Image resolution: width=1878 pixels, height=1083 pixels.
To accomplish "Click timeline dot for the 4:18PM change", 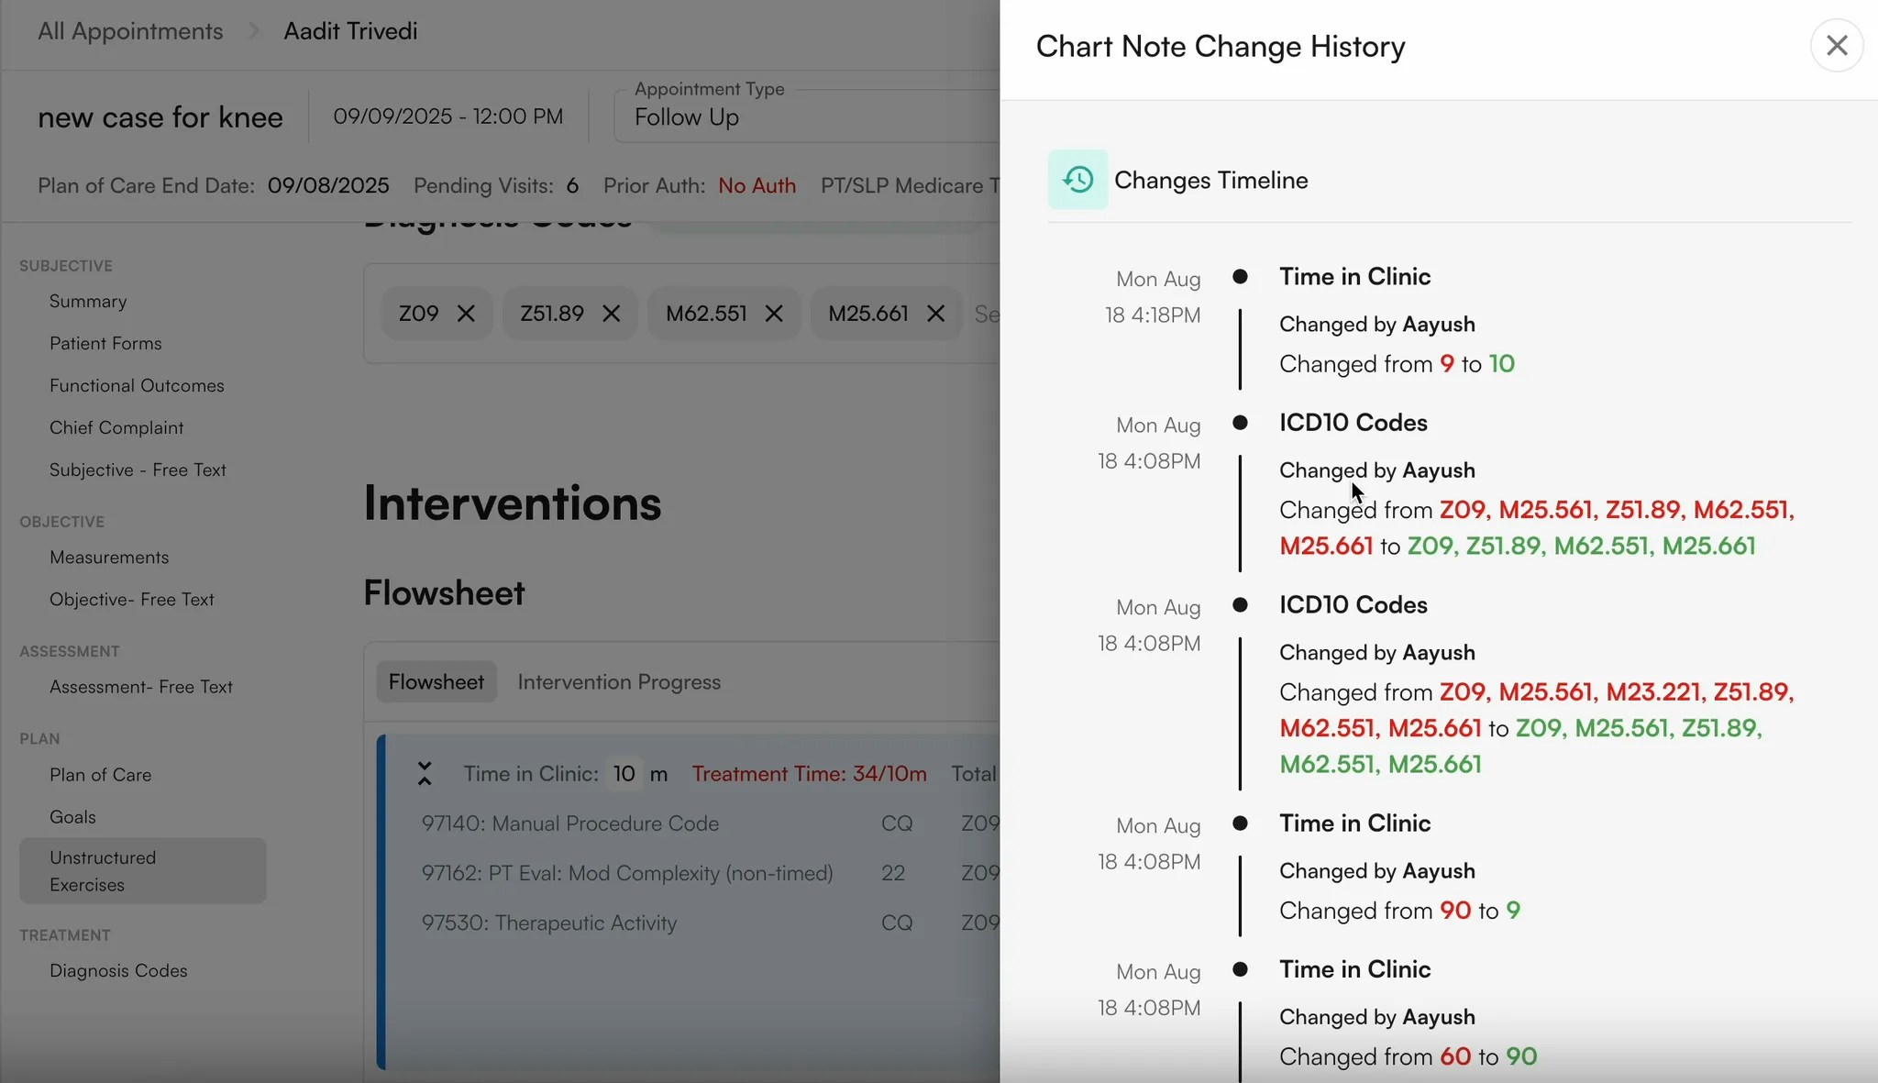I will point(1240,276).
